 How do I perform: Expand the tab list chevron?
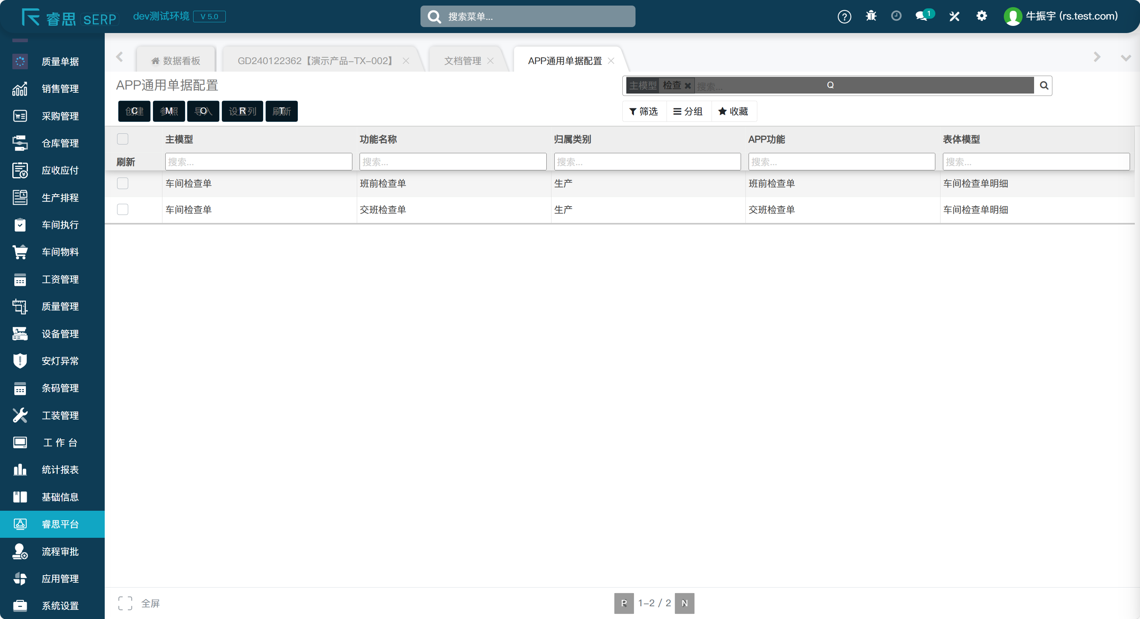click(x=1125, y=57)
